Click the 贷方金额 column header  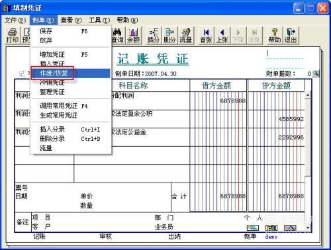click(276, 85)
